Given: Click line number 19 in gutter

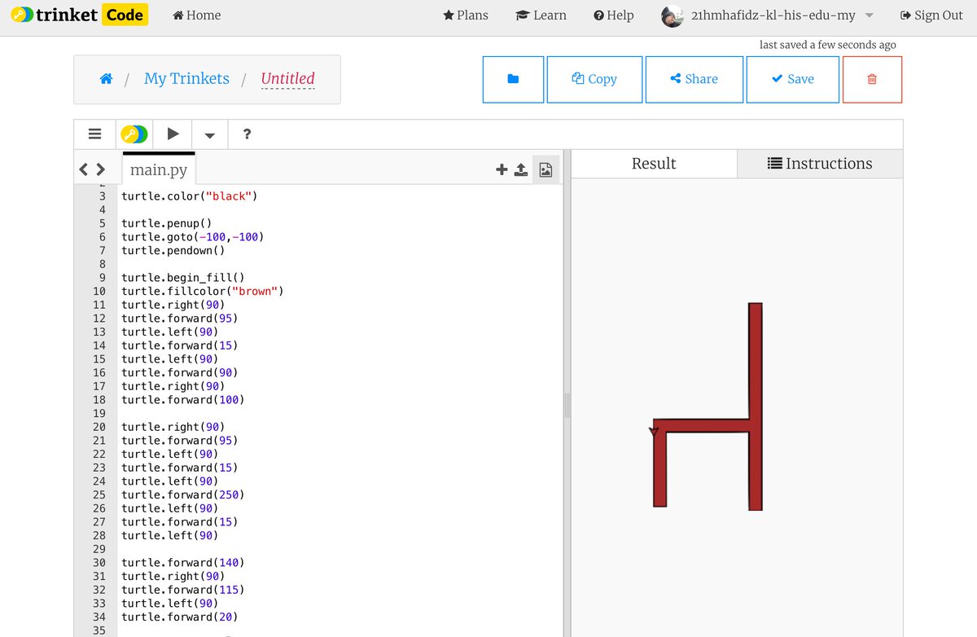Looking at the screenshot, I should [99, 413].
